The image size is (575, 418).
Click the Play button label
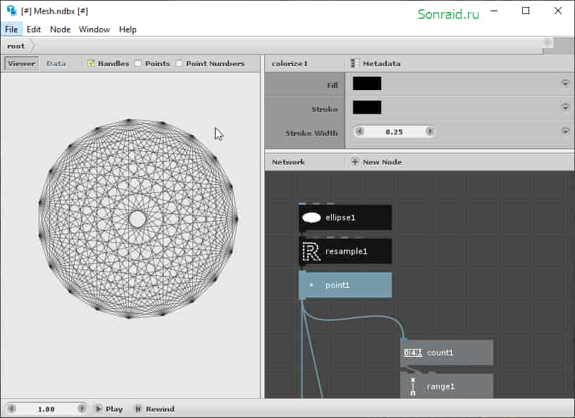114,409
